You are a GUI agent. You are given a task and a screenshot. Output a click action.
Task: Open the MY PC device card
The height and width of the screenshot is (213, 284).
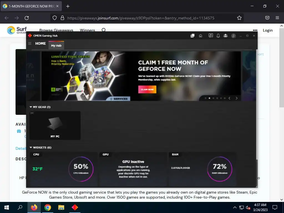(55, 125)
